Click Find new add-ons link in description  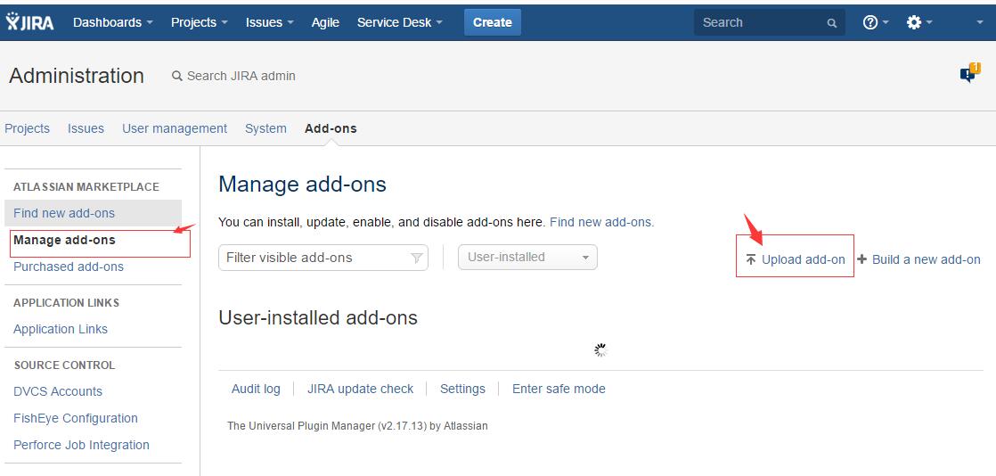tap(601, 222)
